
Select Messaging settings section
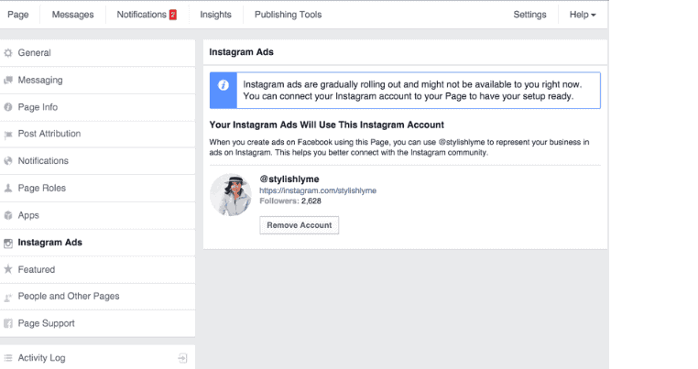click(x=97, y=81)
